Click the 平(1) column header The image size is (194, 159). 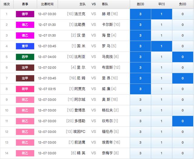tap(162, 4)
